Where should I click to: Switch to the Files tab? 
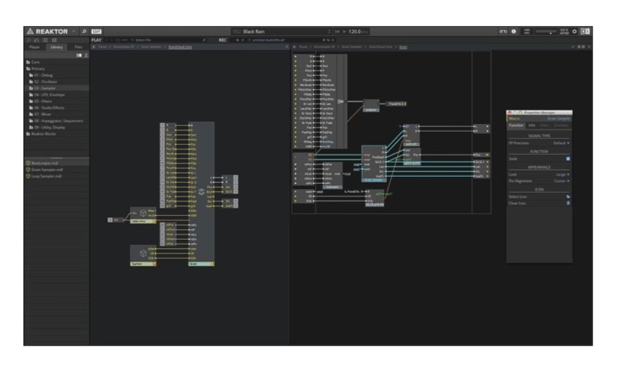[79, 47]
